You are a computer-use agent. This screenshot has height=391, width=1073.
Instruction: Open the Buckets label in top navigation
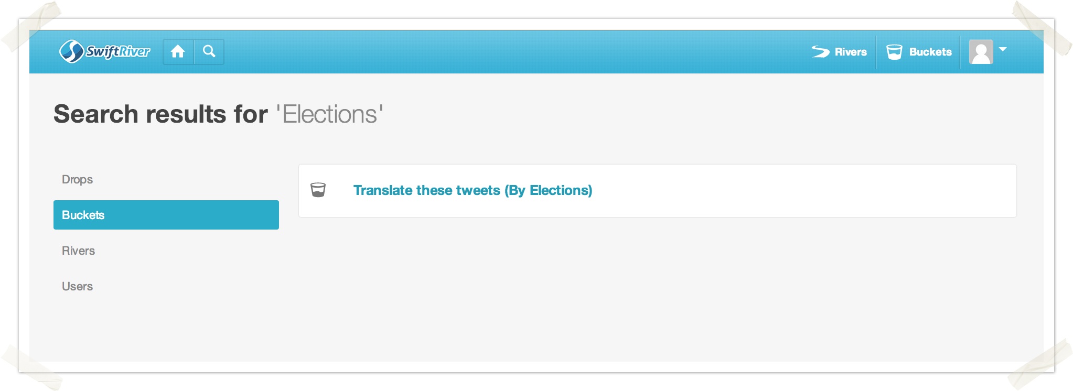930,52
